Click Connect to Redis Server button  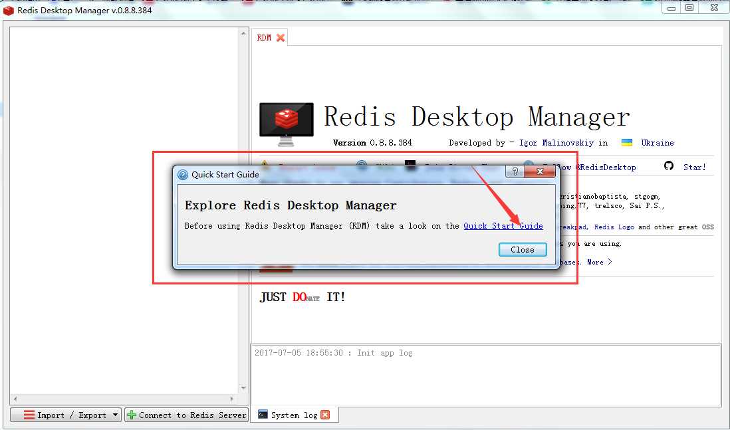pos(187,415)
